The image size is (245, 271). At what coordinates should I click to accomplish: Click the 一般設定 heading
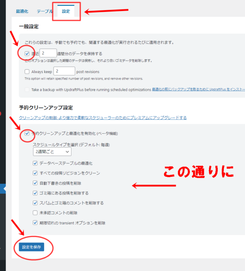[x=29, y=26]
